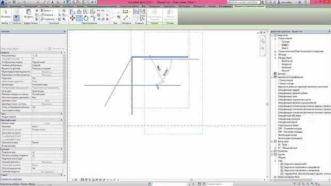Screen dimensions: 331x186
Task: Select the Move tool icon
Action: (x=72, y=18)
